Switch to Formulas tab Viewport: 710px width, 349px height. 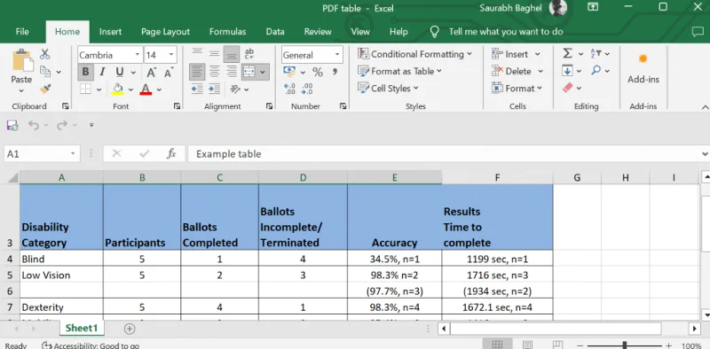point(228,32)
